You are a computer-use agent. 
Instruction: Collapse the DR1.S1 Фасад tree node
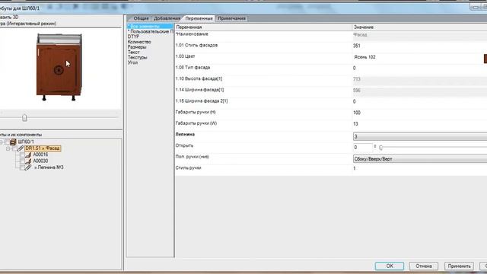[x=8, y=148]
